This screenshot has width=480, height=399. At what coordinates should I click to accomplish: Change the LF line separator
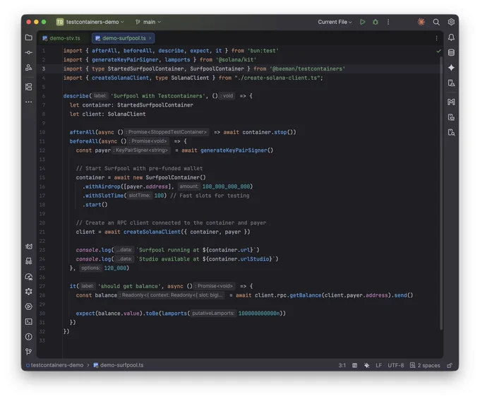pos(378,365)
